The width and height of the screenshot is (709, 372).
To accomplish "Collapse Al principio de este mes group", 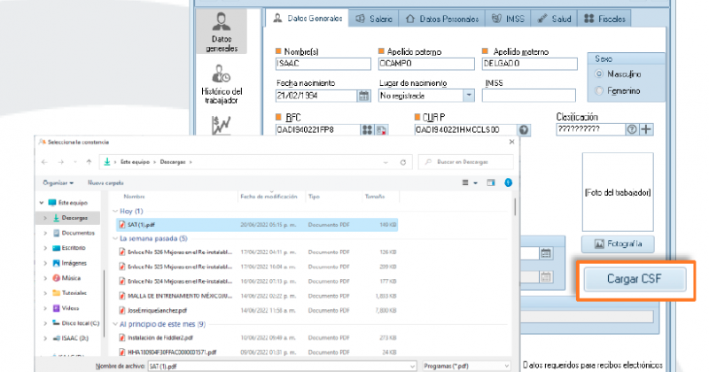I will coord(115,324).
